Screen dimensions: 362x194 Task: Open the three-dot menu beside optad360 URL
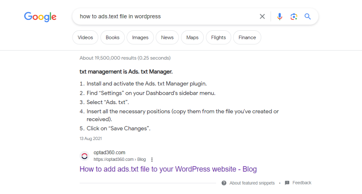[152, 159]
